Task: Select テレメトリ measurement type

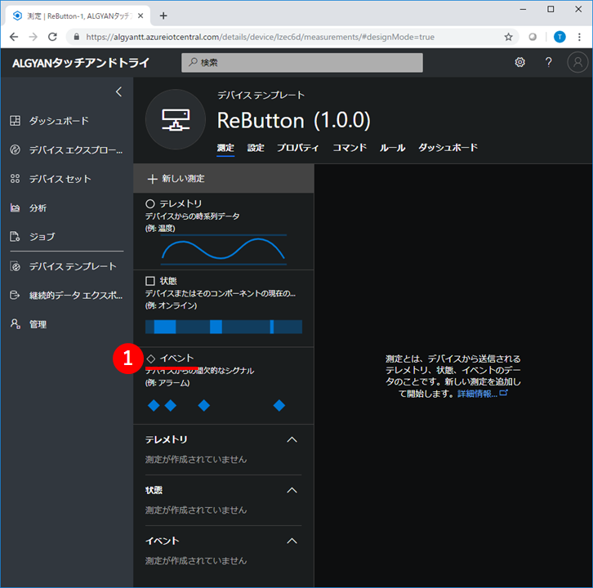Action: pyautogui.click(x=224, y=231)
